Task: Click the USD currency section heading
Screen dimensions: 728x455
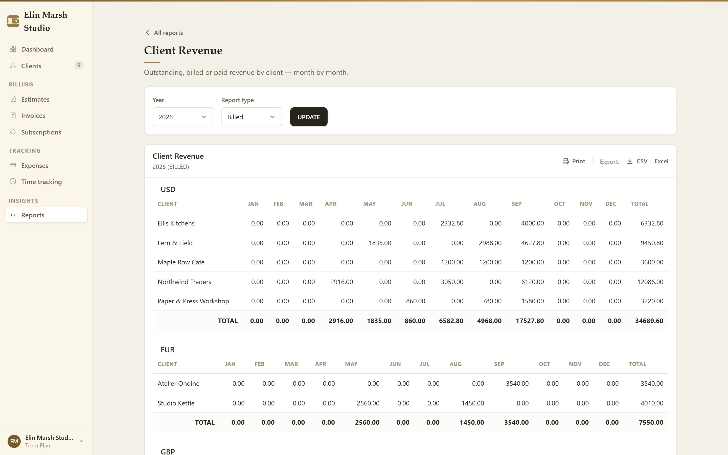Action: (168, 190)
